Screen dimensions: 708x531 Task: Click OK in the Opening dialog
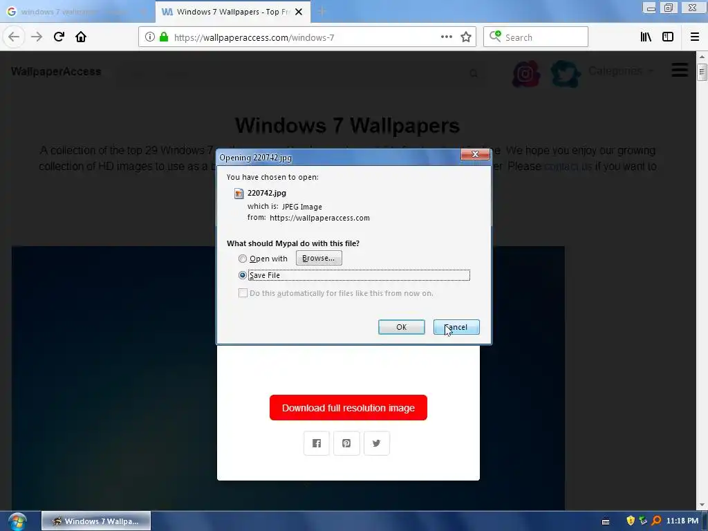402,327
